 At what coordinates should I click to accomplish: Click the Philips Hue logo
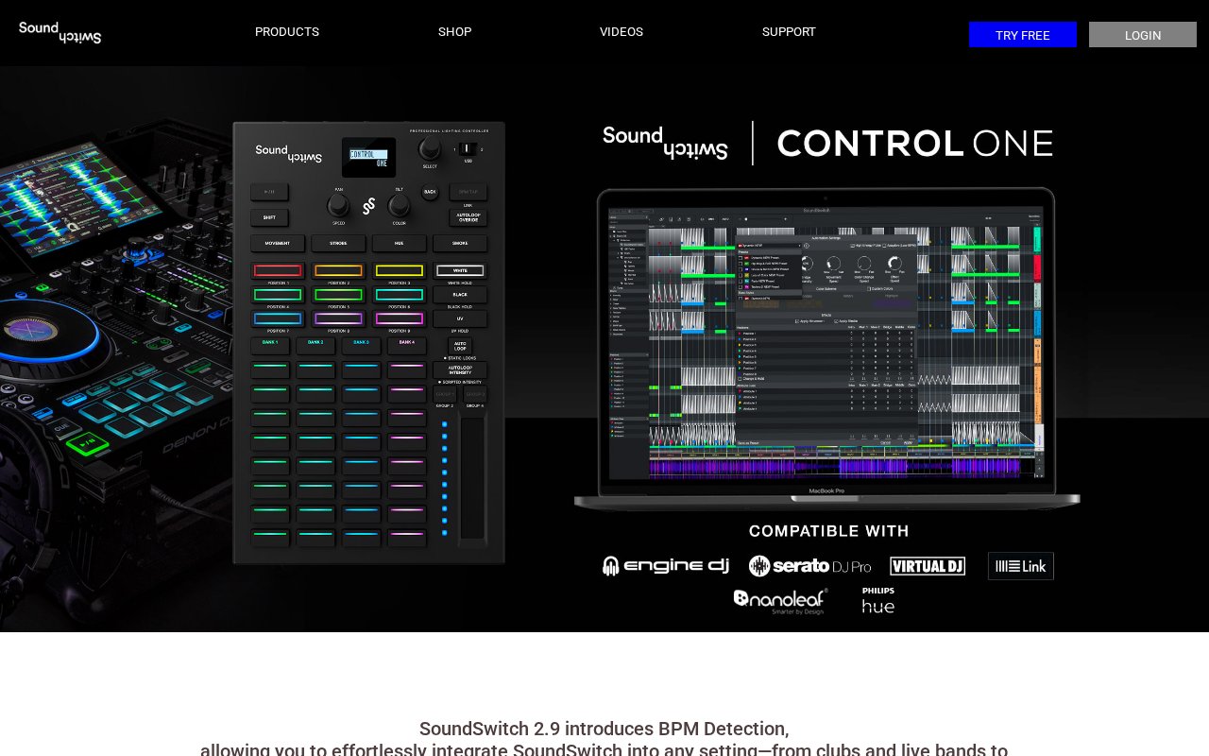[x=878, y=601]
